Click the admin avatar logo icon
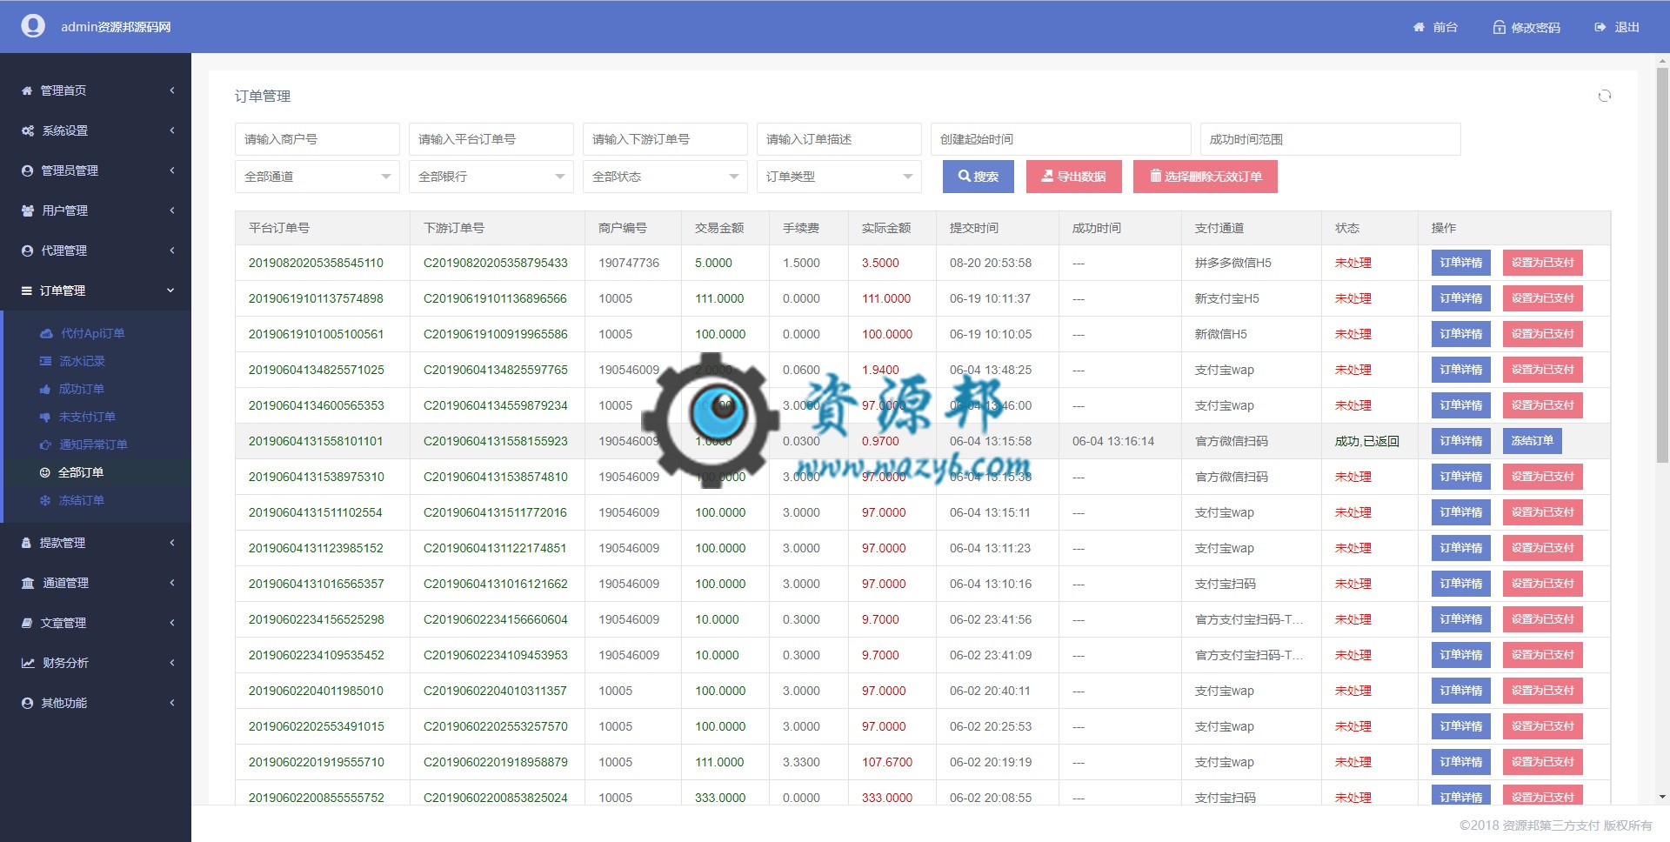Image resolution: width=1670 pixels, height=842 pixels. coord(33,26)
